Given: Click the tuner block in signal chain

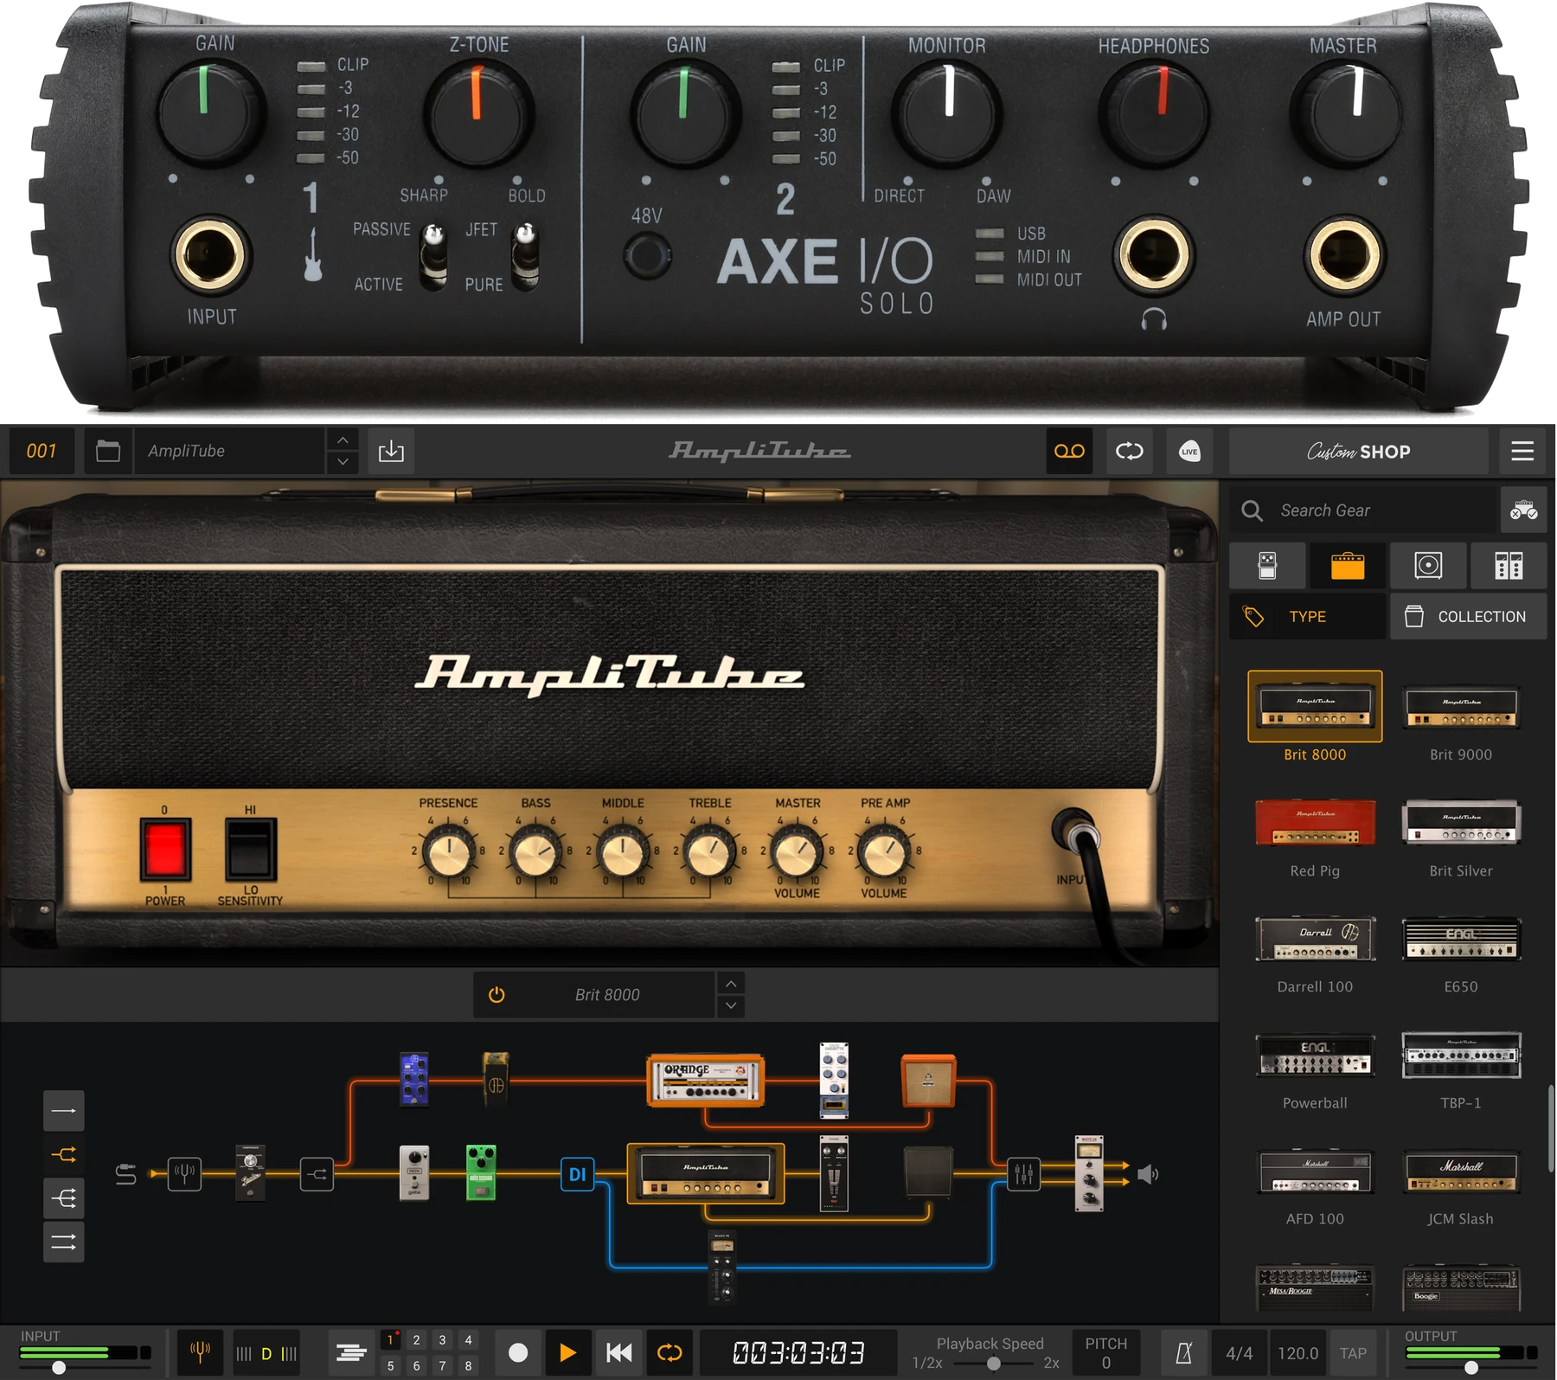Looking at the screenshot, I should [x=184, y=1174].
